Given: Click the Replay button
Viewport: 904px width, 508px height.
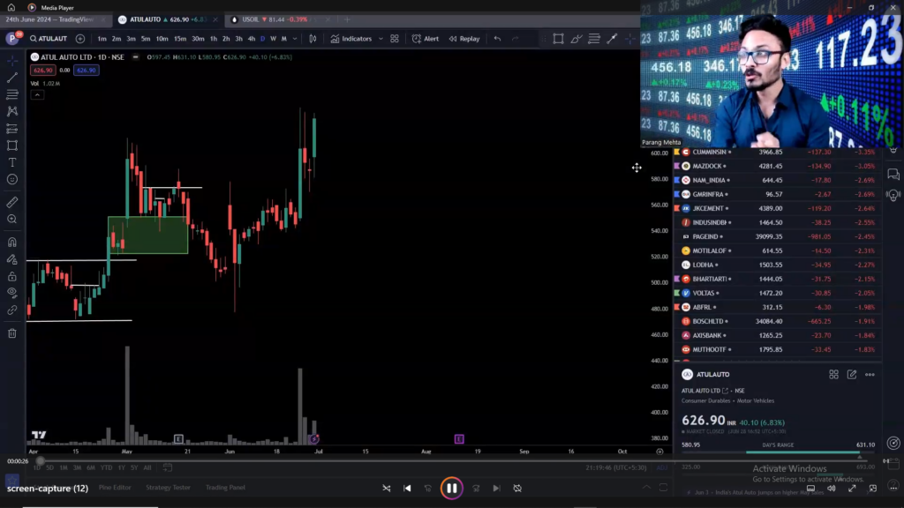Looking at the screenshot, I should [464, 39].
